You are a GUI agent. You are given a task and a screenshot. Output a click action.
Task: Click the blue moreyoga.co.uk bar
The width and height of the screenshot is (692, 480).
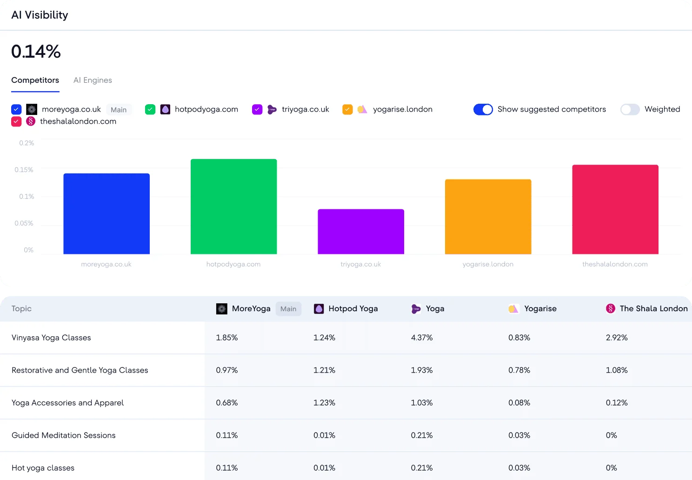[x=106, y=214]
